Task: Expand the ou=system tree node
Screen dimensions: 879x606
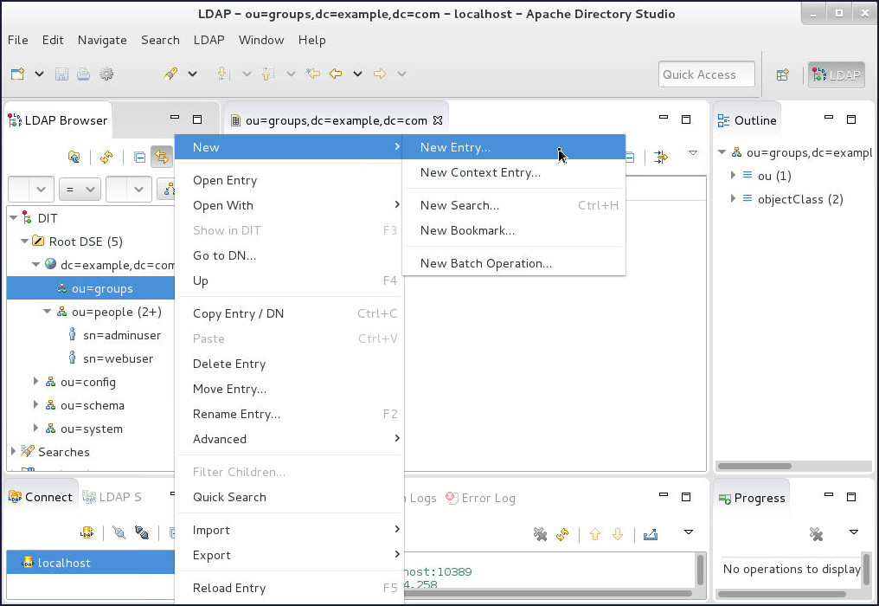Action: coord(35,429)
